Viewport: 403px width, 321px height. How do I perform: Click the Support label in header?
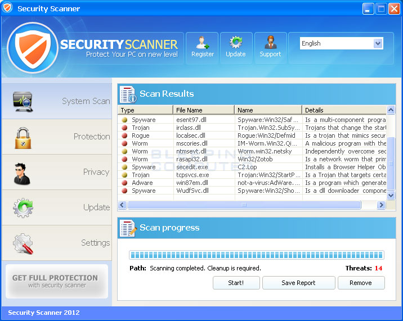270,54
